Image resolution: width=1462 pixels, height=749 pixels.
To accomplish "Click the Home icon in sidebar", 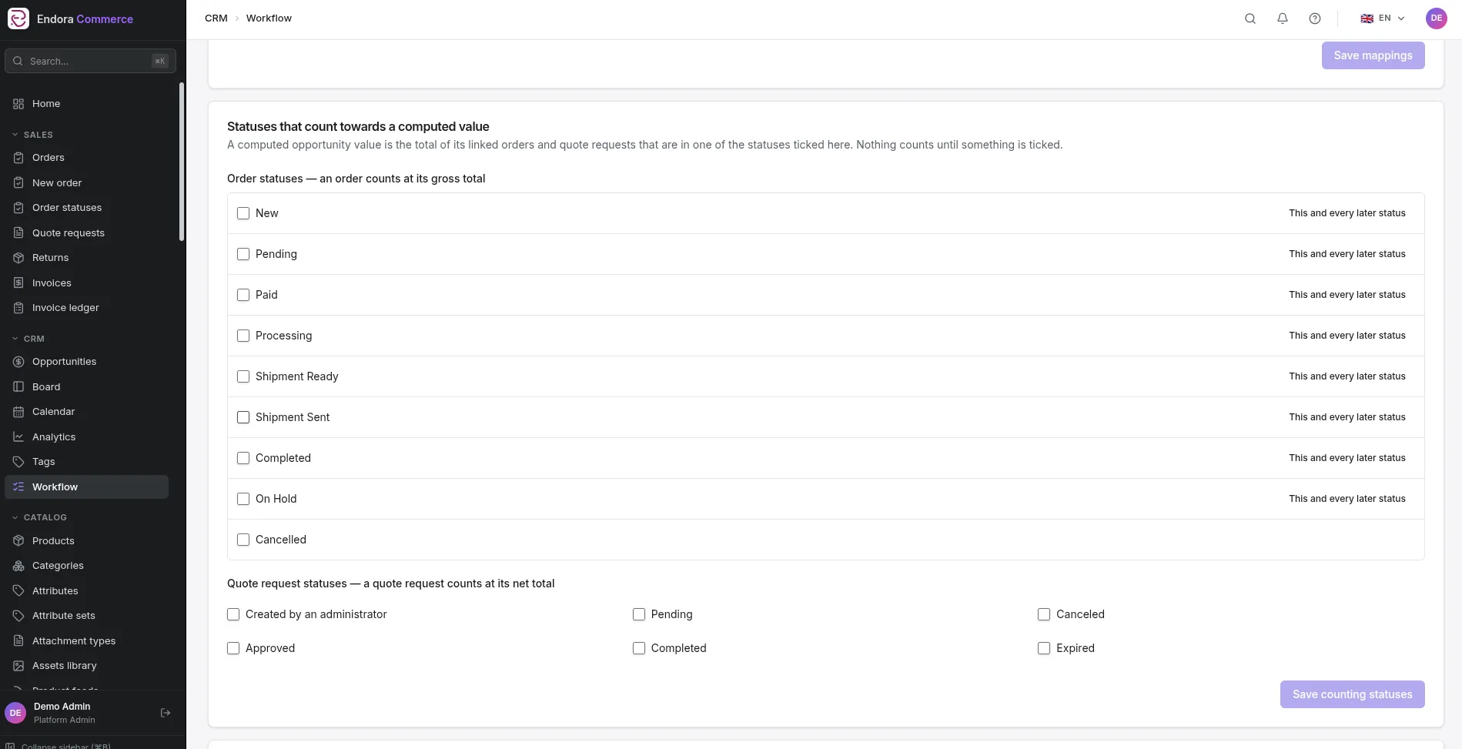I will click(18, 104).
